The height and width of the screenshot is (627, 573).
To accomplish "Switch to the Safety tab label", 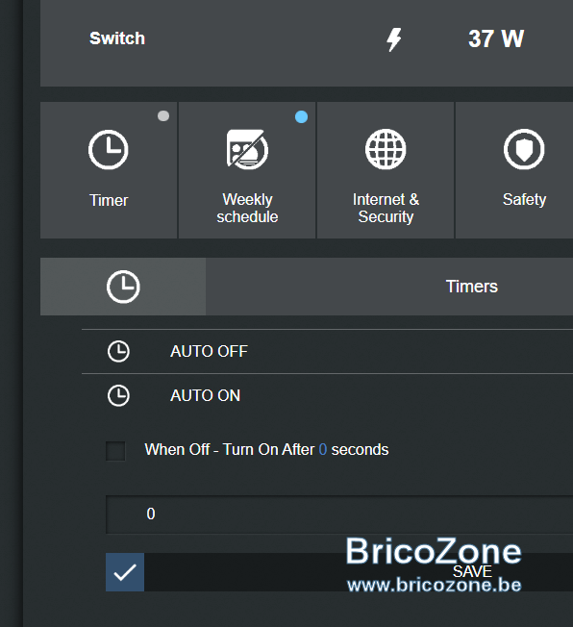I will pyautogui.click(x=524, y=199).
